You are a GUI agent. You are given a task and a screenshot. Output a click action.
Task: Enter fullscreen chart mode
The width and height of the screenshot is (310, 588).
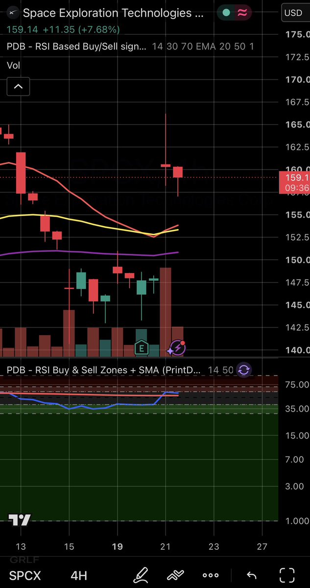287,574
